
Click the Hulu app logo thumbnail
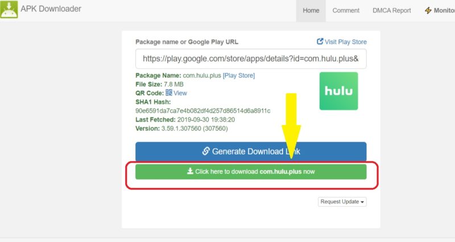(338, 91)
